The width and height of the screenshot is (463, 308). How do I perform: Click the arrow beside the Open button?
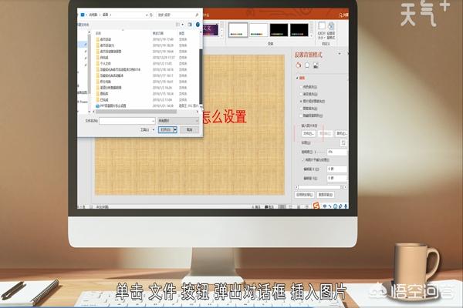(x=175, y=129)
